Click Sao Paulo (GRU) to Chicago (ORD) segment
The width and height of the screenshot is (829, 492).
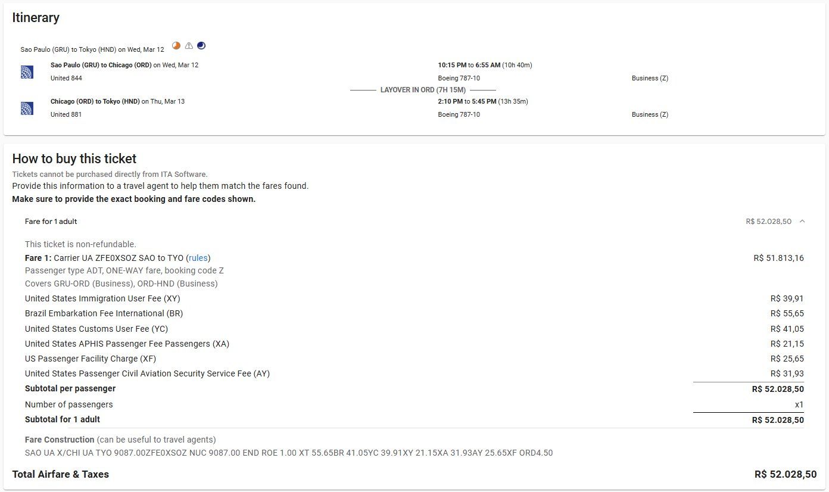click(x=124, y=65)
